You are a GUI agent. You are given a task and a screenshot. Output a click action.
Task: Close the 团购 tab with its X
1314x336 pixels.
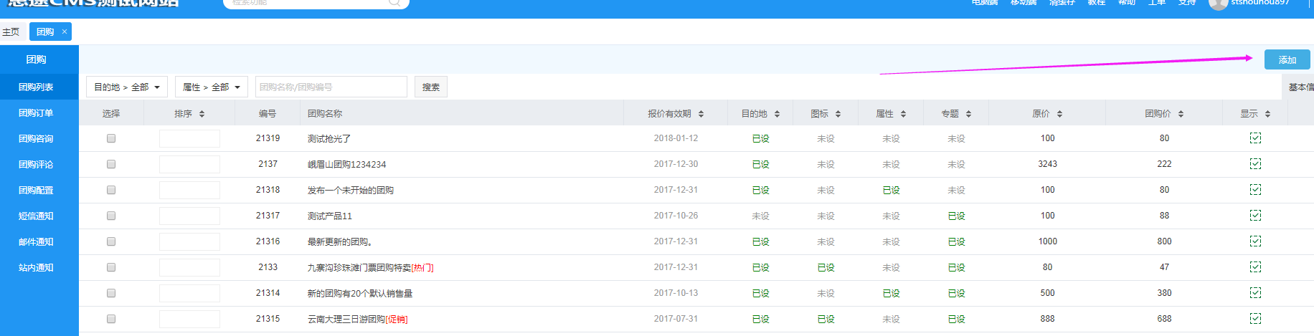(65, 32)
